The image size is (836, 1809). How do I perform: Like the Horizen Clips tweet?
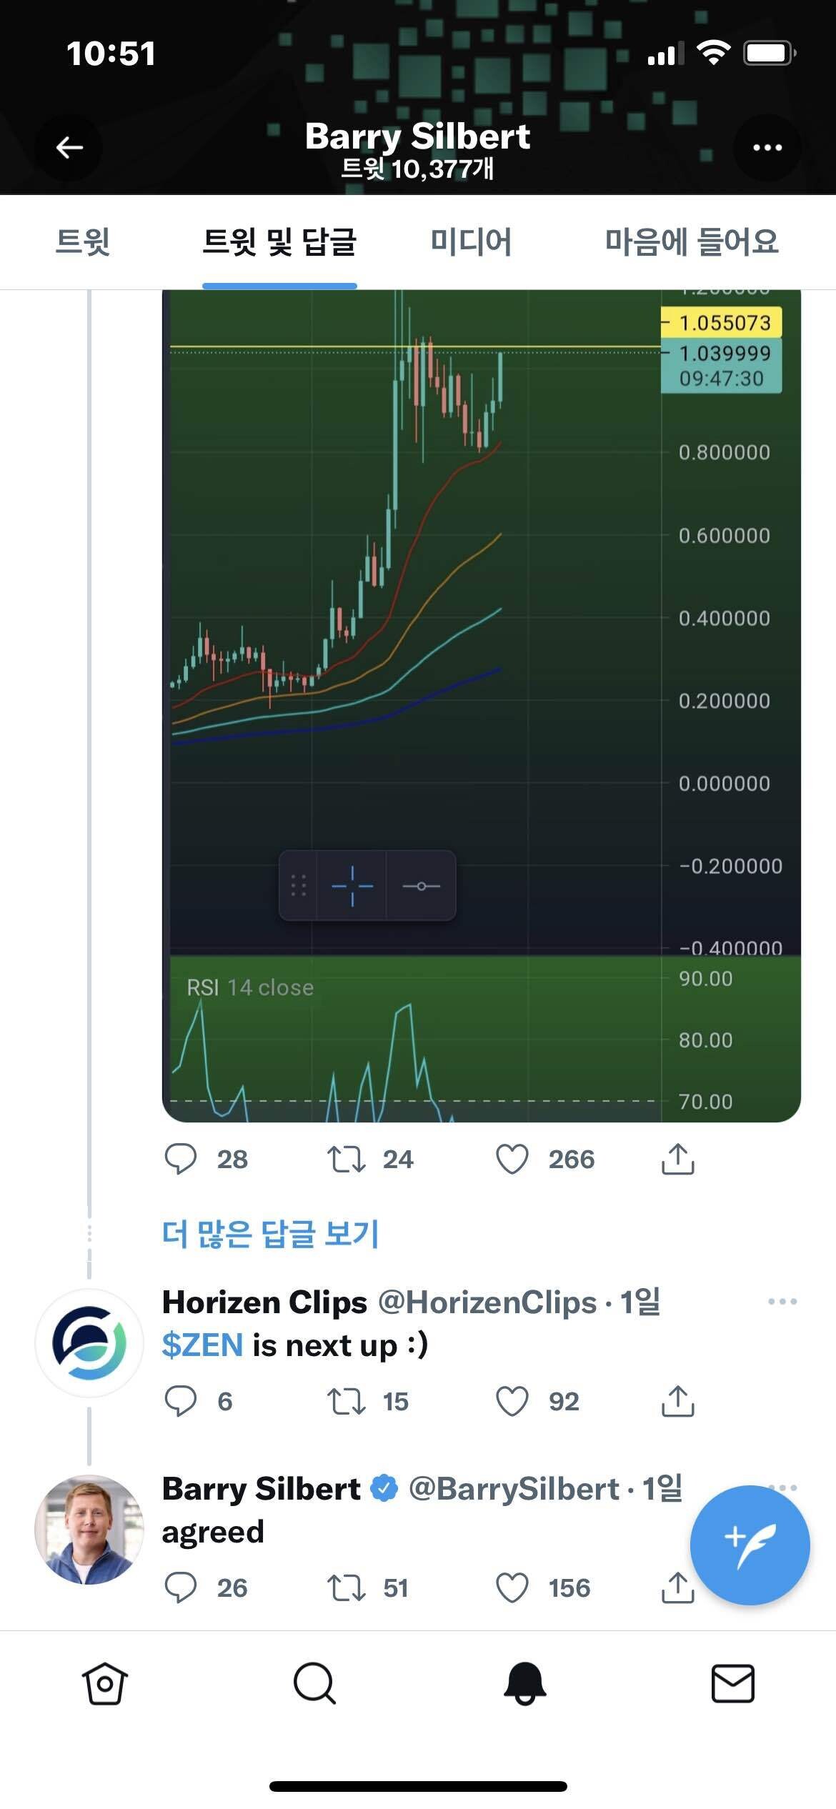[512, 1401]
